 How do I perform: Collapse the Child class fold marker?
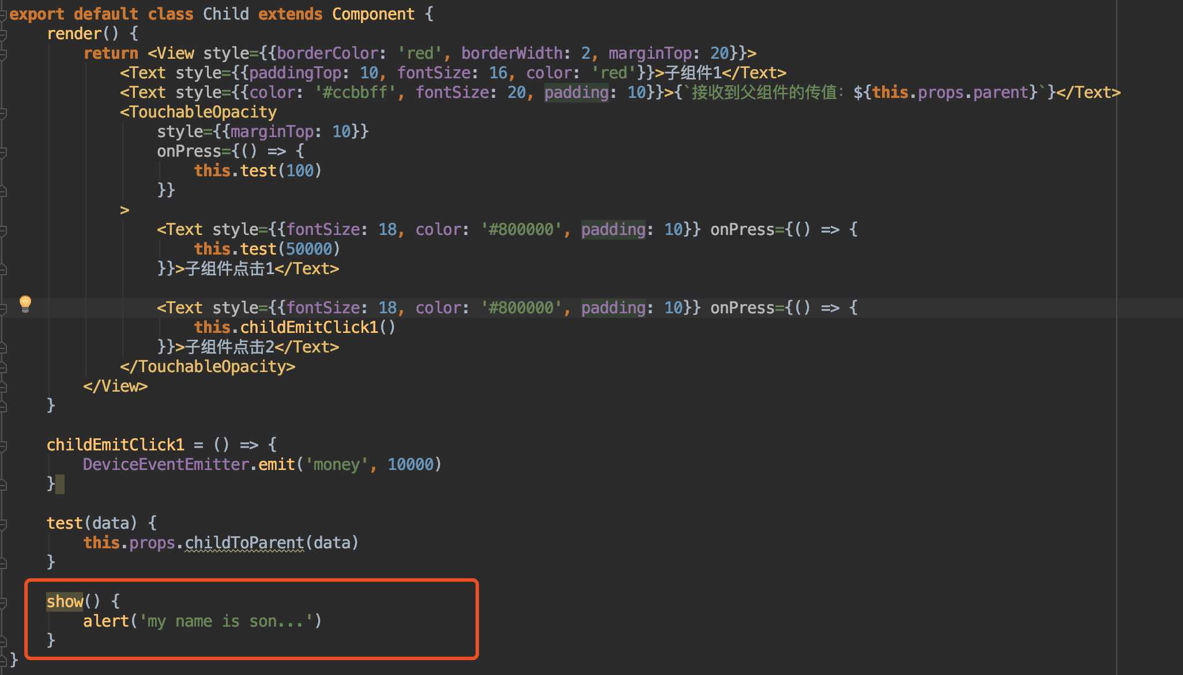[x=3, y=14]
